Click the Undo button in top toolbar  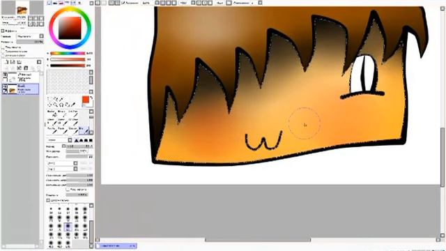pyautogui.click(x=98, y=3)
